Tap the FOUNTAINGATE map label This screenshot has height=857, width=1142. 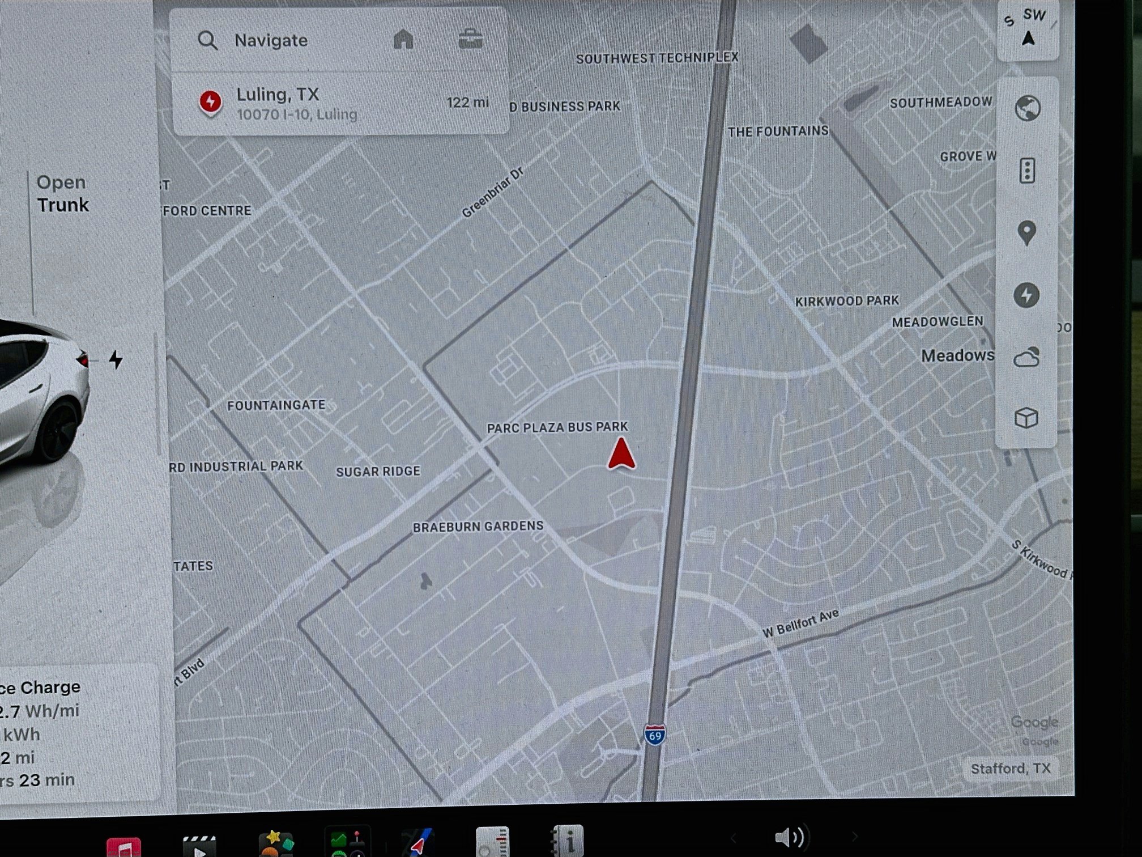276,405
